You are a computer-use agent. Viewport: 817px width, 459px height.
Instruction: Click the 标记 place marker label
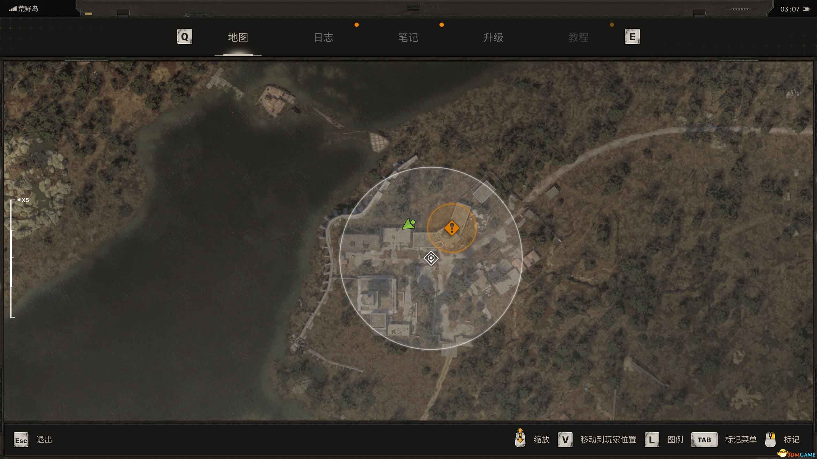click(792, 440)
